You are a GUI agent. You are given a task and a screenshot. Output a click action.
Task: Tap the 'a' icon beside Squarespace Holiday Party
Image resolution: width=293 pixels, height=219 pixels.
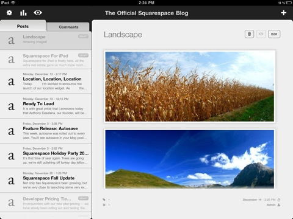tap(11, 156)
